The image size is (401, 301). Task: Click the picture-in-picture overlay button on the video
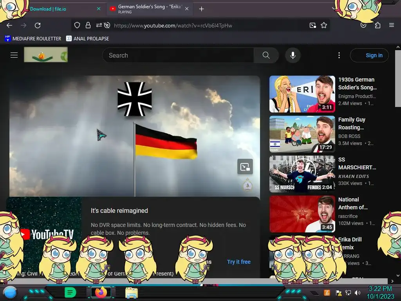tap(245, 167)
